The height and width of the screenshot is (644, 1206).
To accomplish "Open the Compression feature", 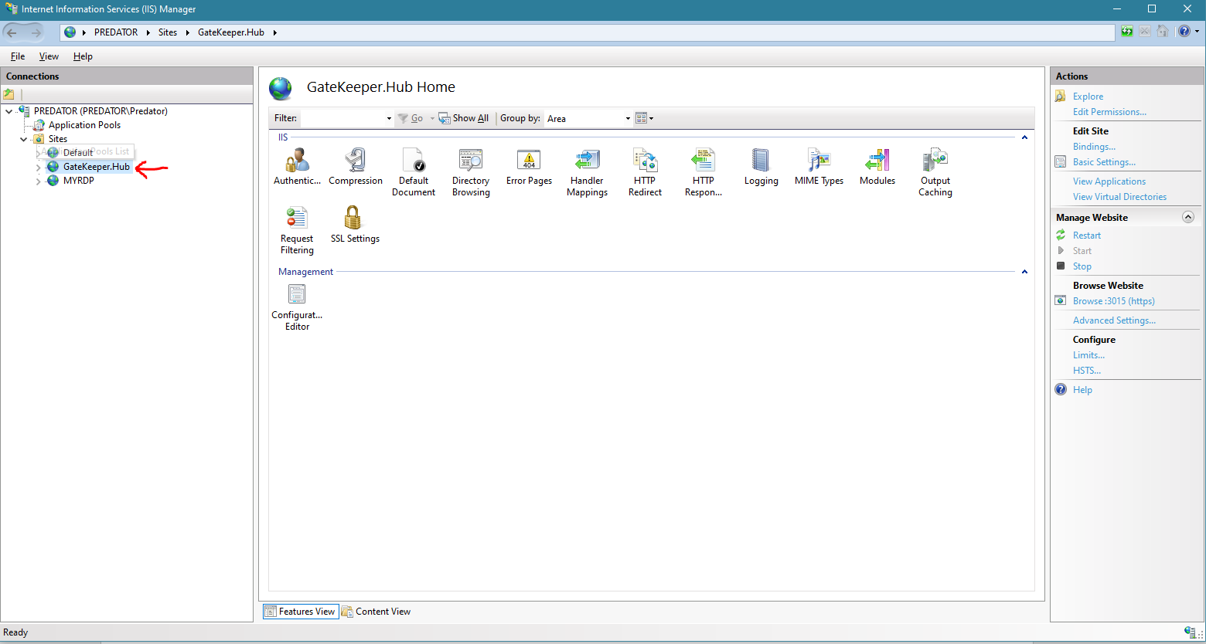I will (x=356, y=161).
